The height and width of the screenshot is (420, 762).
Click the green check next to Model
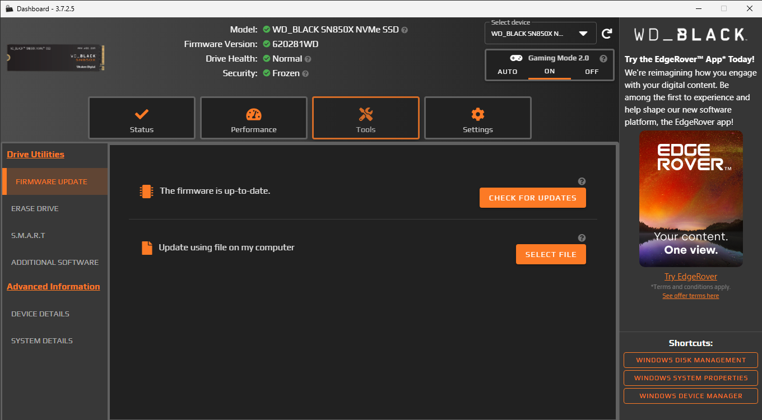pos(267,30)
